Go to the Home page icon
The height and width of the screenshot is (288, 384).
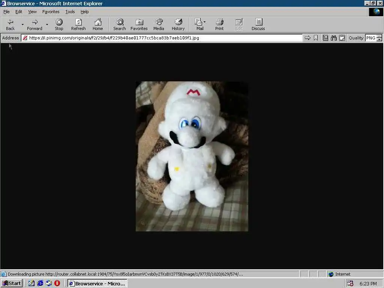pos(98,24)
